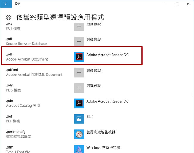Select the .perfmoncfg extension text
Viewport: 194px width, 153px height.
click(x=16, y=132)
